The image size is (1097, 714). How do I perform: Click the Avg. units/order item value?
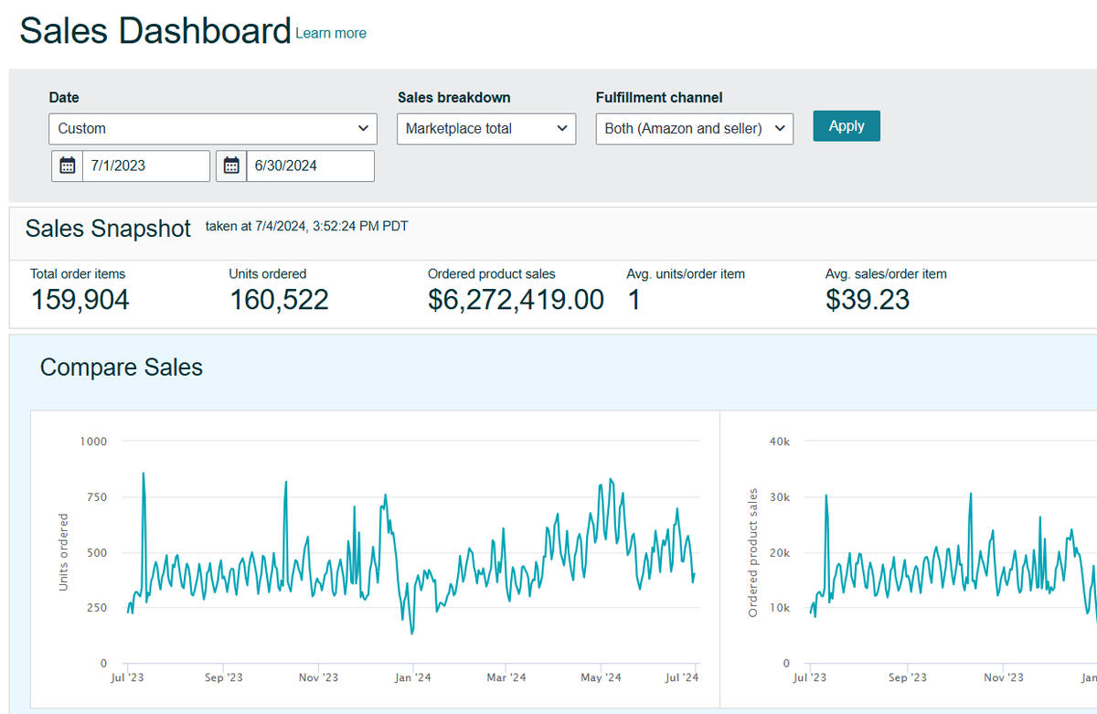(634, 300)
